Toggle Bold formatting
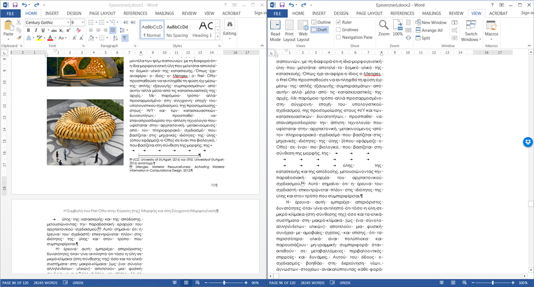The width and height of the screenshot is (534, 287). point(29,30)
